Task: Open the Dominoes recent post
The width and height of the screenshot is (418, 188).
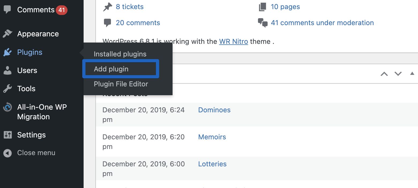Action: point(214,110)
